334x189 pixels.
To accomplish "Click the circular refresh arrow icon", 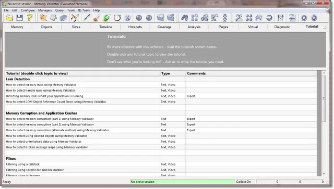I will [304, 18].
